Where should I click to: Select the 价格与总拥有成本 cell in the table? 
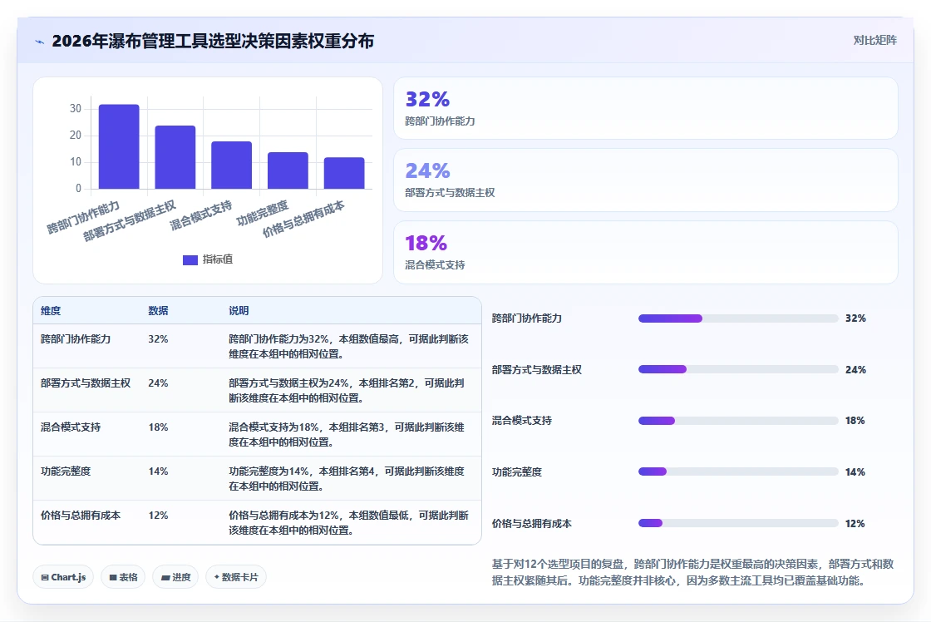coord(80,515)
